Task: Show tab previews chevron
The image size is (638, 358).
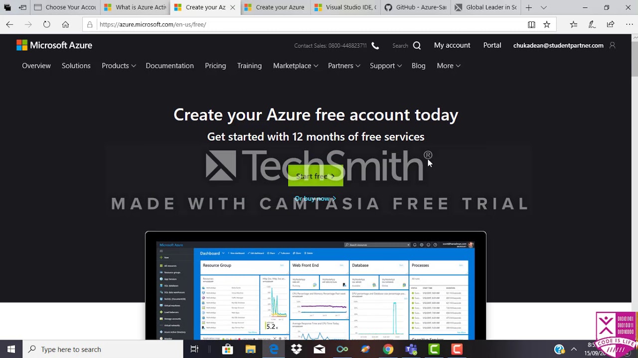Action: pos(544,7)
